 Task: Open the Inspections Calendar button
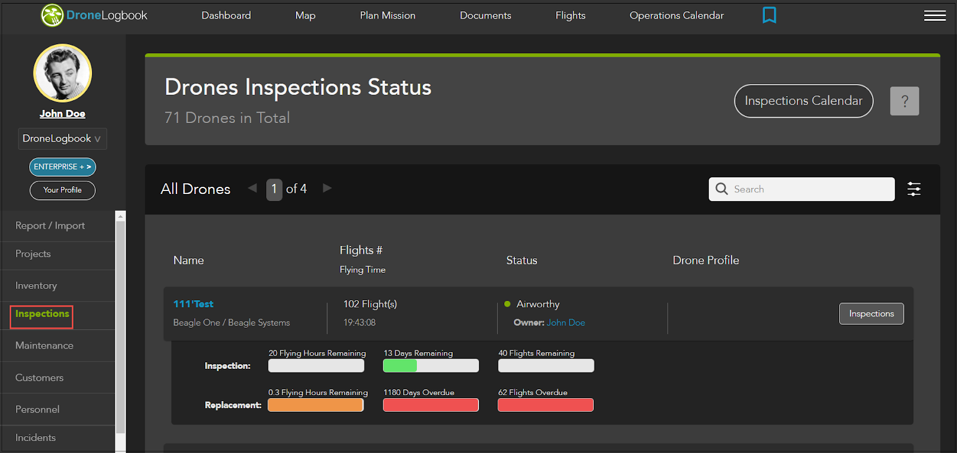[x=803, y=101]
